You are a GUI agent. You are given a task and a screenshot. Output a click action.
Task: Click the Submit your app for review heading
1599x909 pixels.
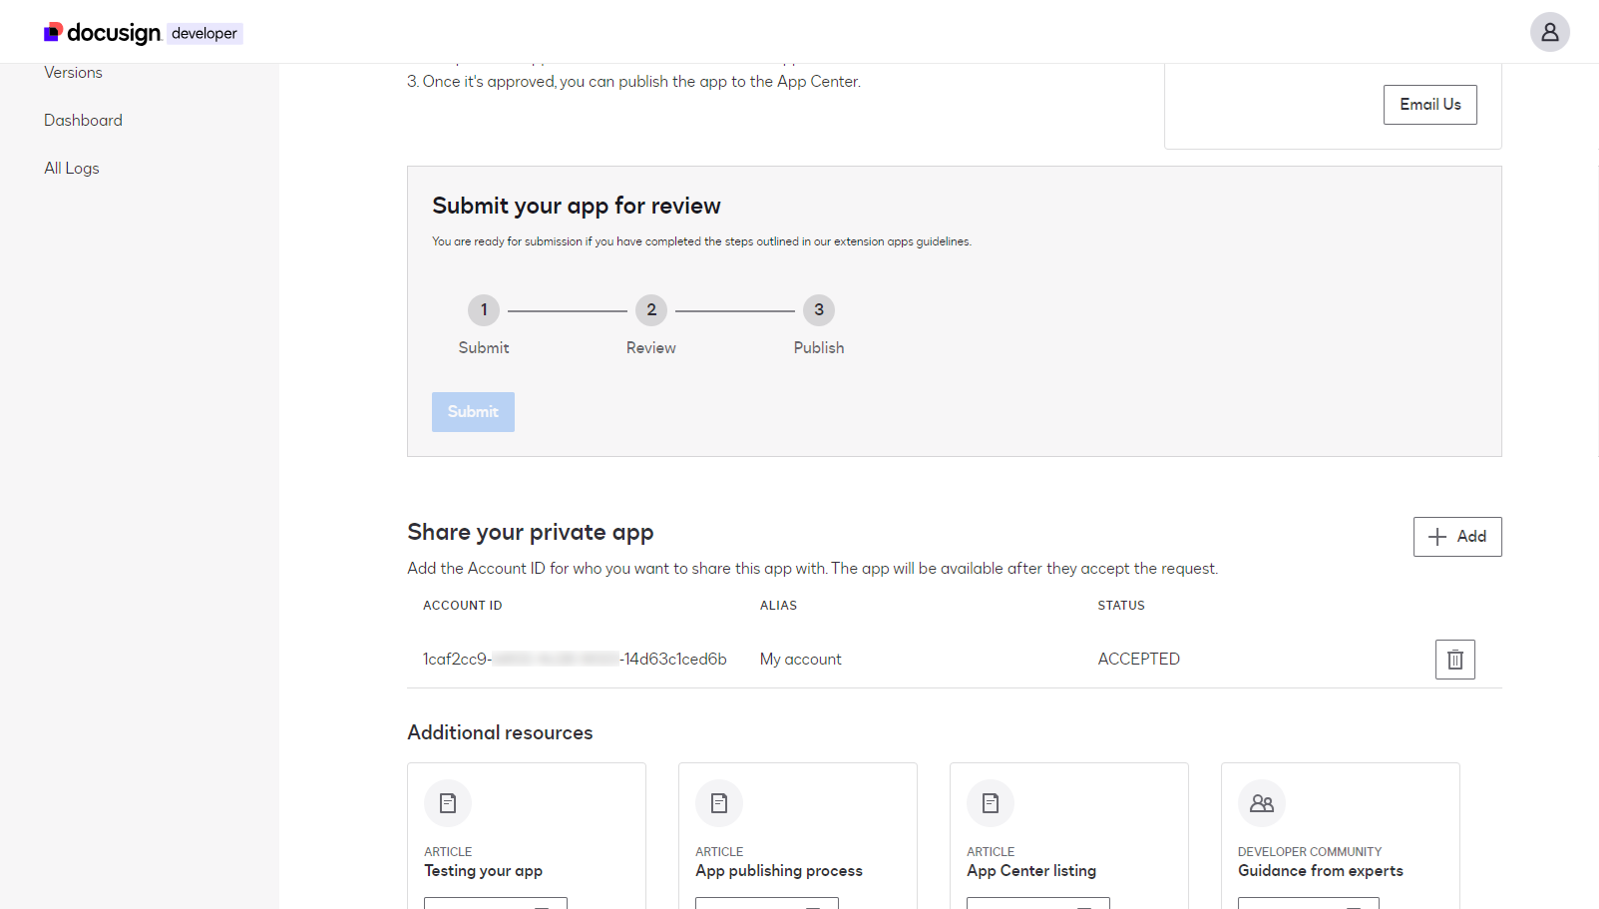pos(577,207)
